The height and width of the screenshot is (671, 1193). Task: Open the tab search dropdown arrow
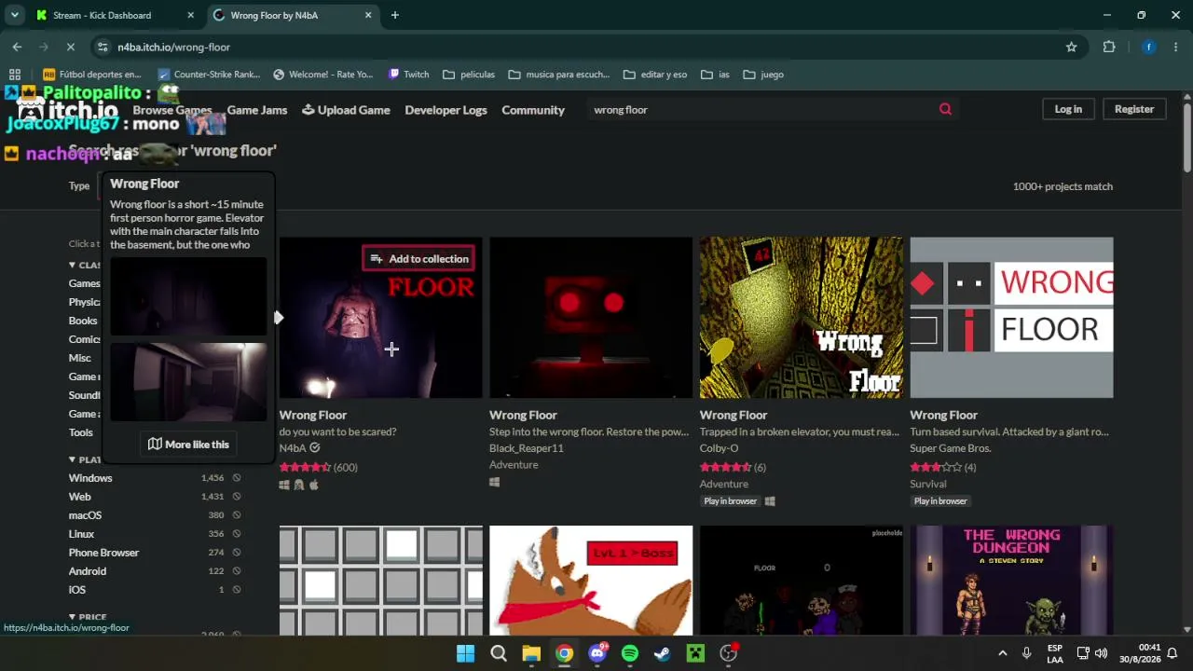[15, 15]
